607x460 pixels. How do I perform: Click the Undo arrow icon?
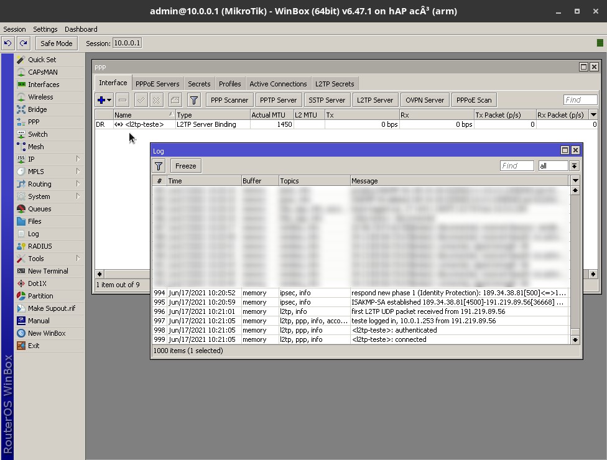point(7,44)
